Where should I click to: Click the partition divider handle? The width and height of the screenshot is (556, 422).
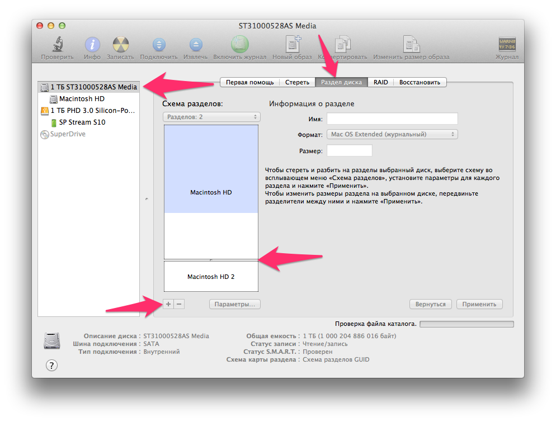pos(211,260)
